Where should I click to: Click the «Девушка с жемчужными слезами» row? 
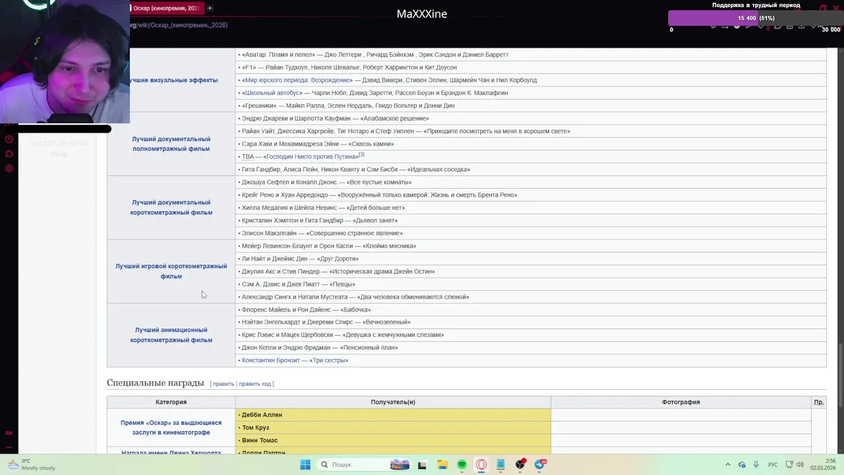(x=531, y=334)
